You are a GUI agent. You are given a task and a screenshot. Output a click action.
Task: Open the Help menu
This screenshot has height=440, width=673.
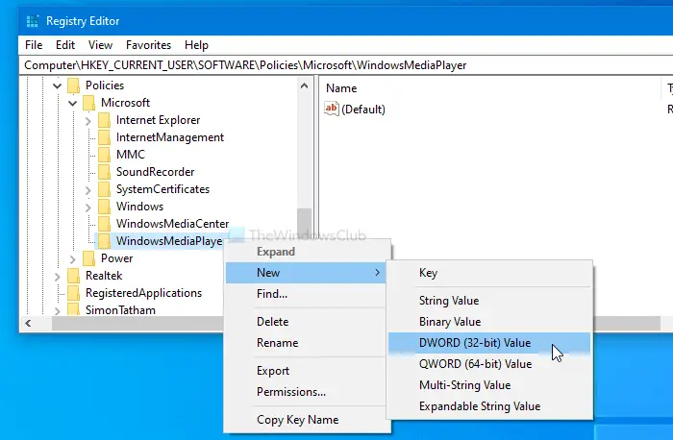coord(196,45)
